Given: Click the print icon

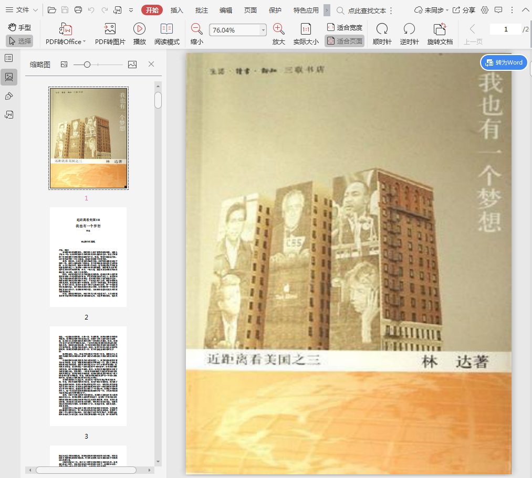Looking at the screenshot, I should 78,10.
